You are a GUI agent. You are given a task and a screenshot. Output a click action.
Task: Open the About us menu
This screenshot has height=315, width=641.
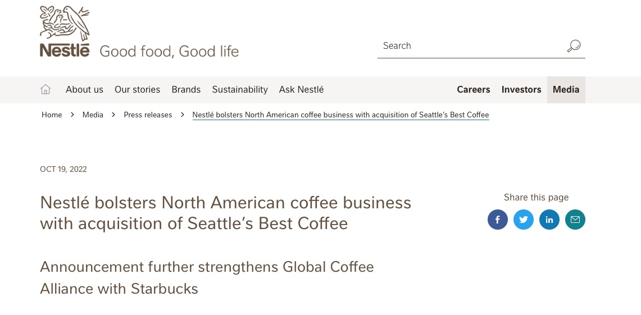click(85, 89)
